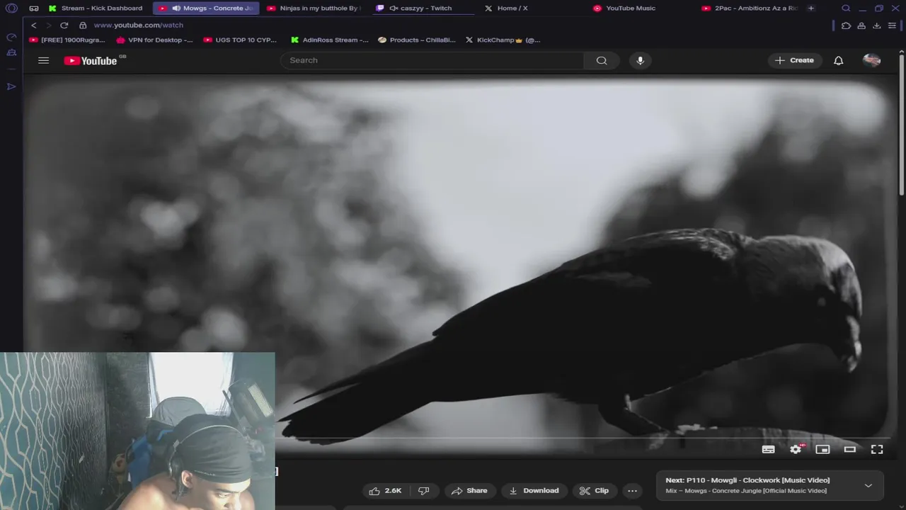This screenshot has height=510, width=906.
Task: Open the KickChamp bookmark
Action: 502,40
